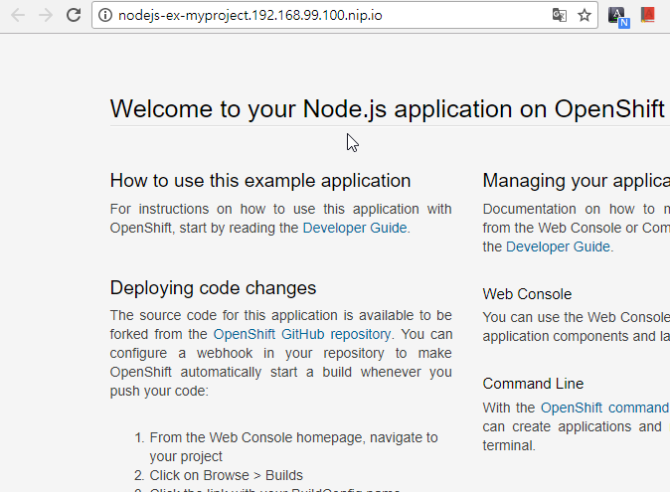This screenshot has width=670, height=492.
Task: Click the text 'You can use the Web Console'
Action: click(576, 317)
